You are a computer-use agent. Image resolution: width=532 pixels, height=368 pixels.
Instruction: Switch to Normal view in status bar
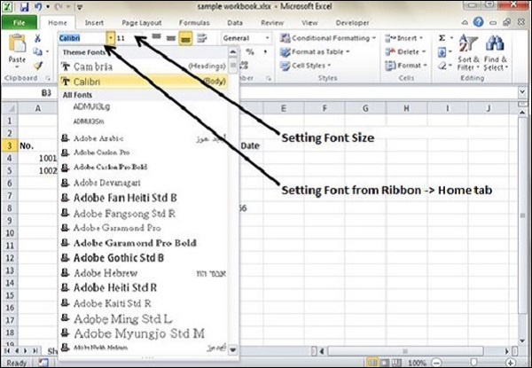pyautogui.click(x=372, y=363)
